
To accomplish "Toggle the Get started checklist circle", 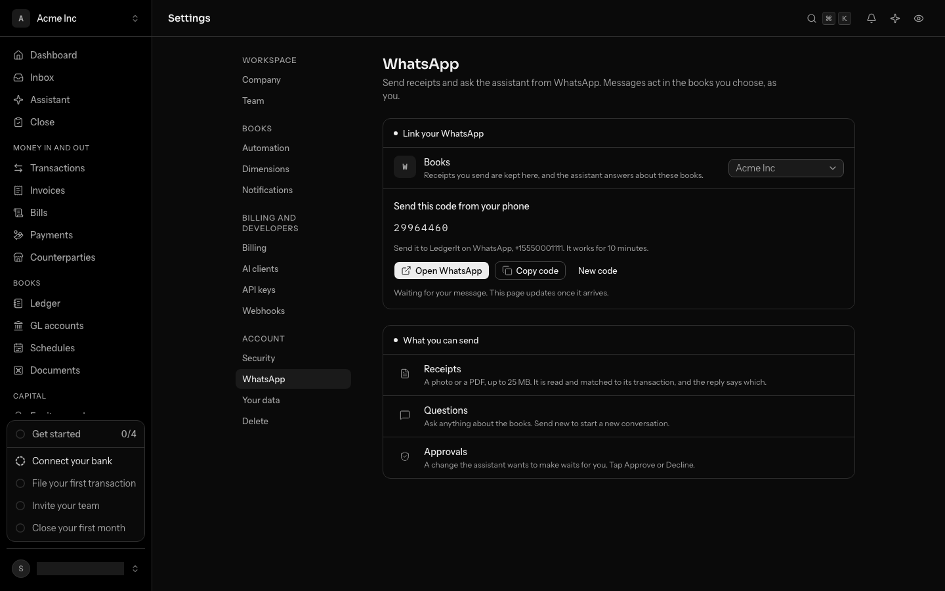I will 20,434.
